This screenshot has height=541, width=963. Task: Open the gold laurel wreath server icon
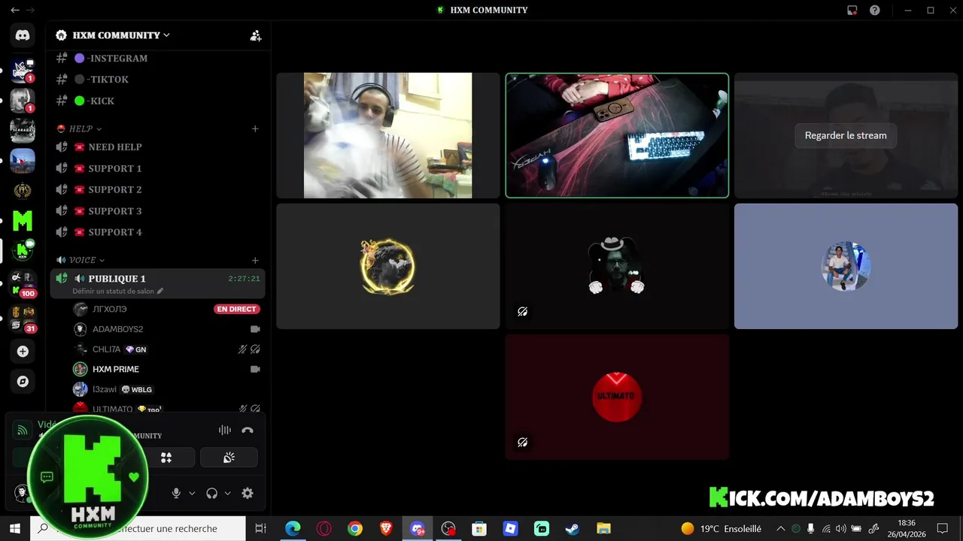[x=23, y=191]
